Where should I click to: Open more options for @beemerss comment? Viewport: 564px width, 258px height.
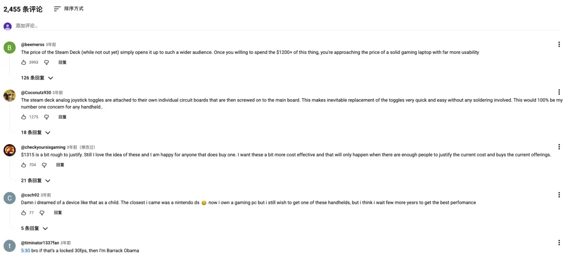pyautogui.click(x=559, y=45)
